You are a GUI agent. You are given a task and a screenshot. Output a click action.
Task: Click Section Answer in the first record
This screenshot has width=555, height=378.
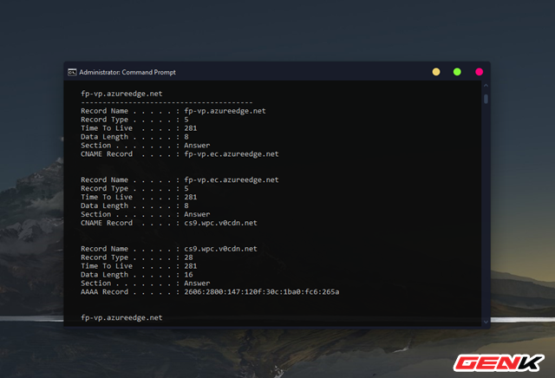click(x=197, y=146)
